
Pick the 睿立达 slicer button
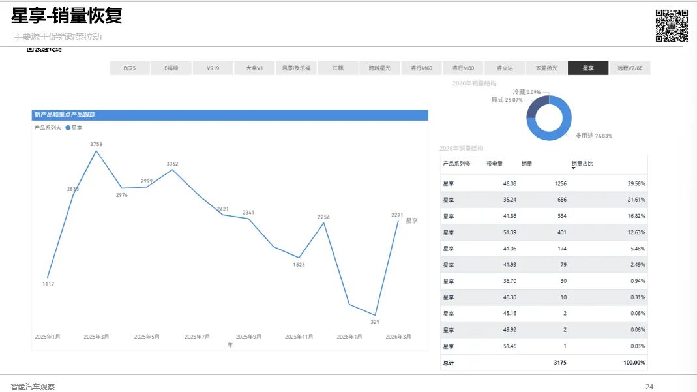505,68
